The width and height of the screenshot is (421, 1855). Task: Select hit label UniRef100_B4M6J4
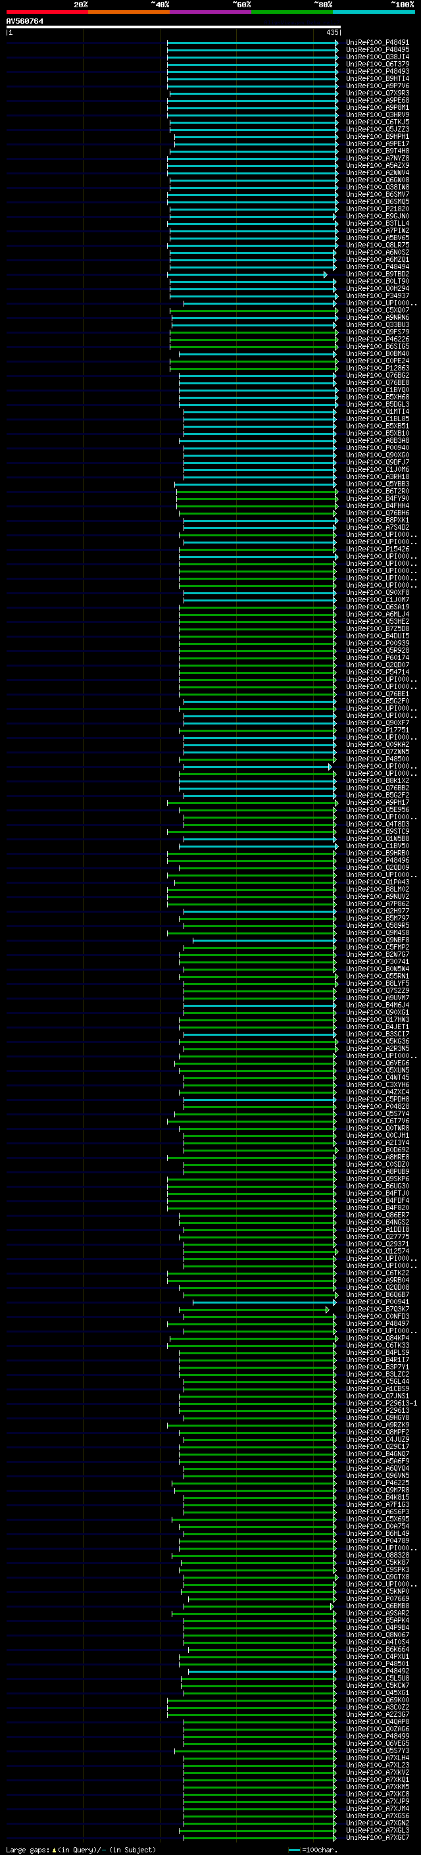377,1005
